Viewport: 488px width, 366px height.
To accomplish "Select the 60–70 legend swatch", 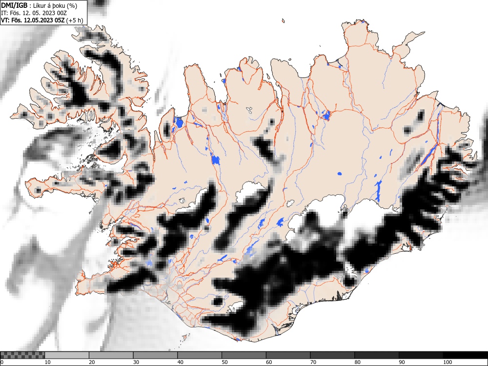I will pyautogui.click(x=288, y=355).
